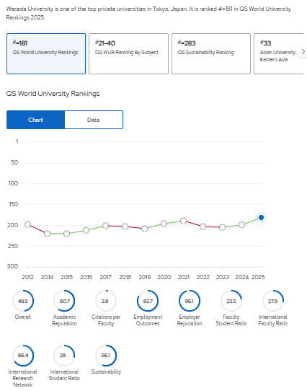
Task: Click the 2020 data point on the chart
Action: coord(164,224)
